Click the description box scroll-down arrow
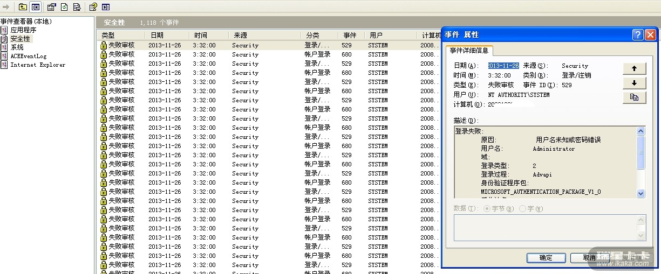The width and height of the screenshot is (661, 274). click(x=641, y=193)
